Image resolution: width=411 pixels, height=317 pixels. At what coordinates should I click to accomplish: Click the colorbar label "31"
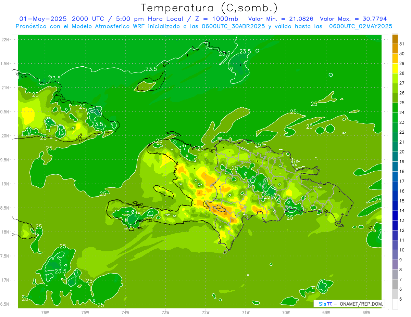coord(402,44)
